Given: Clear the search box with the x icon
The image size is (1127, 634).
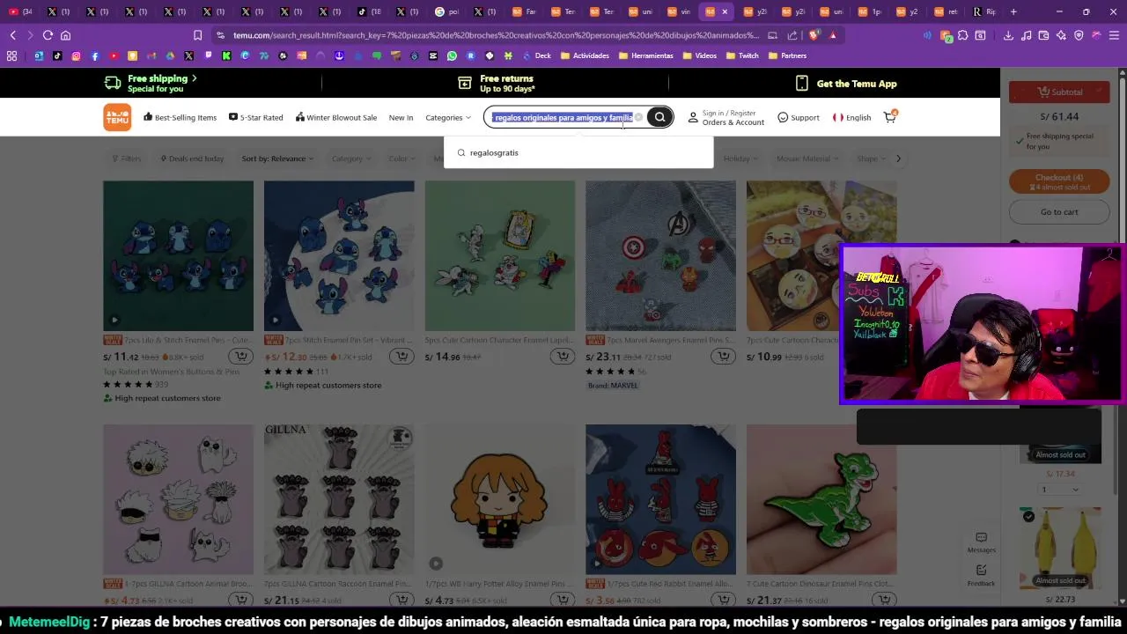Looking at the screenshot, I should (x=638, y=117).
